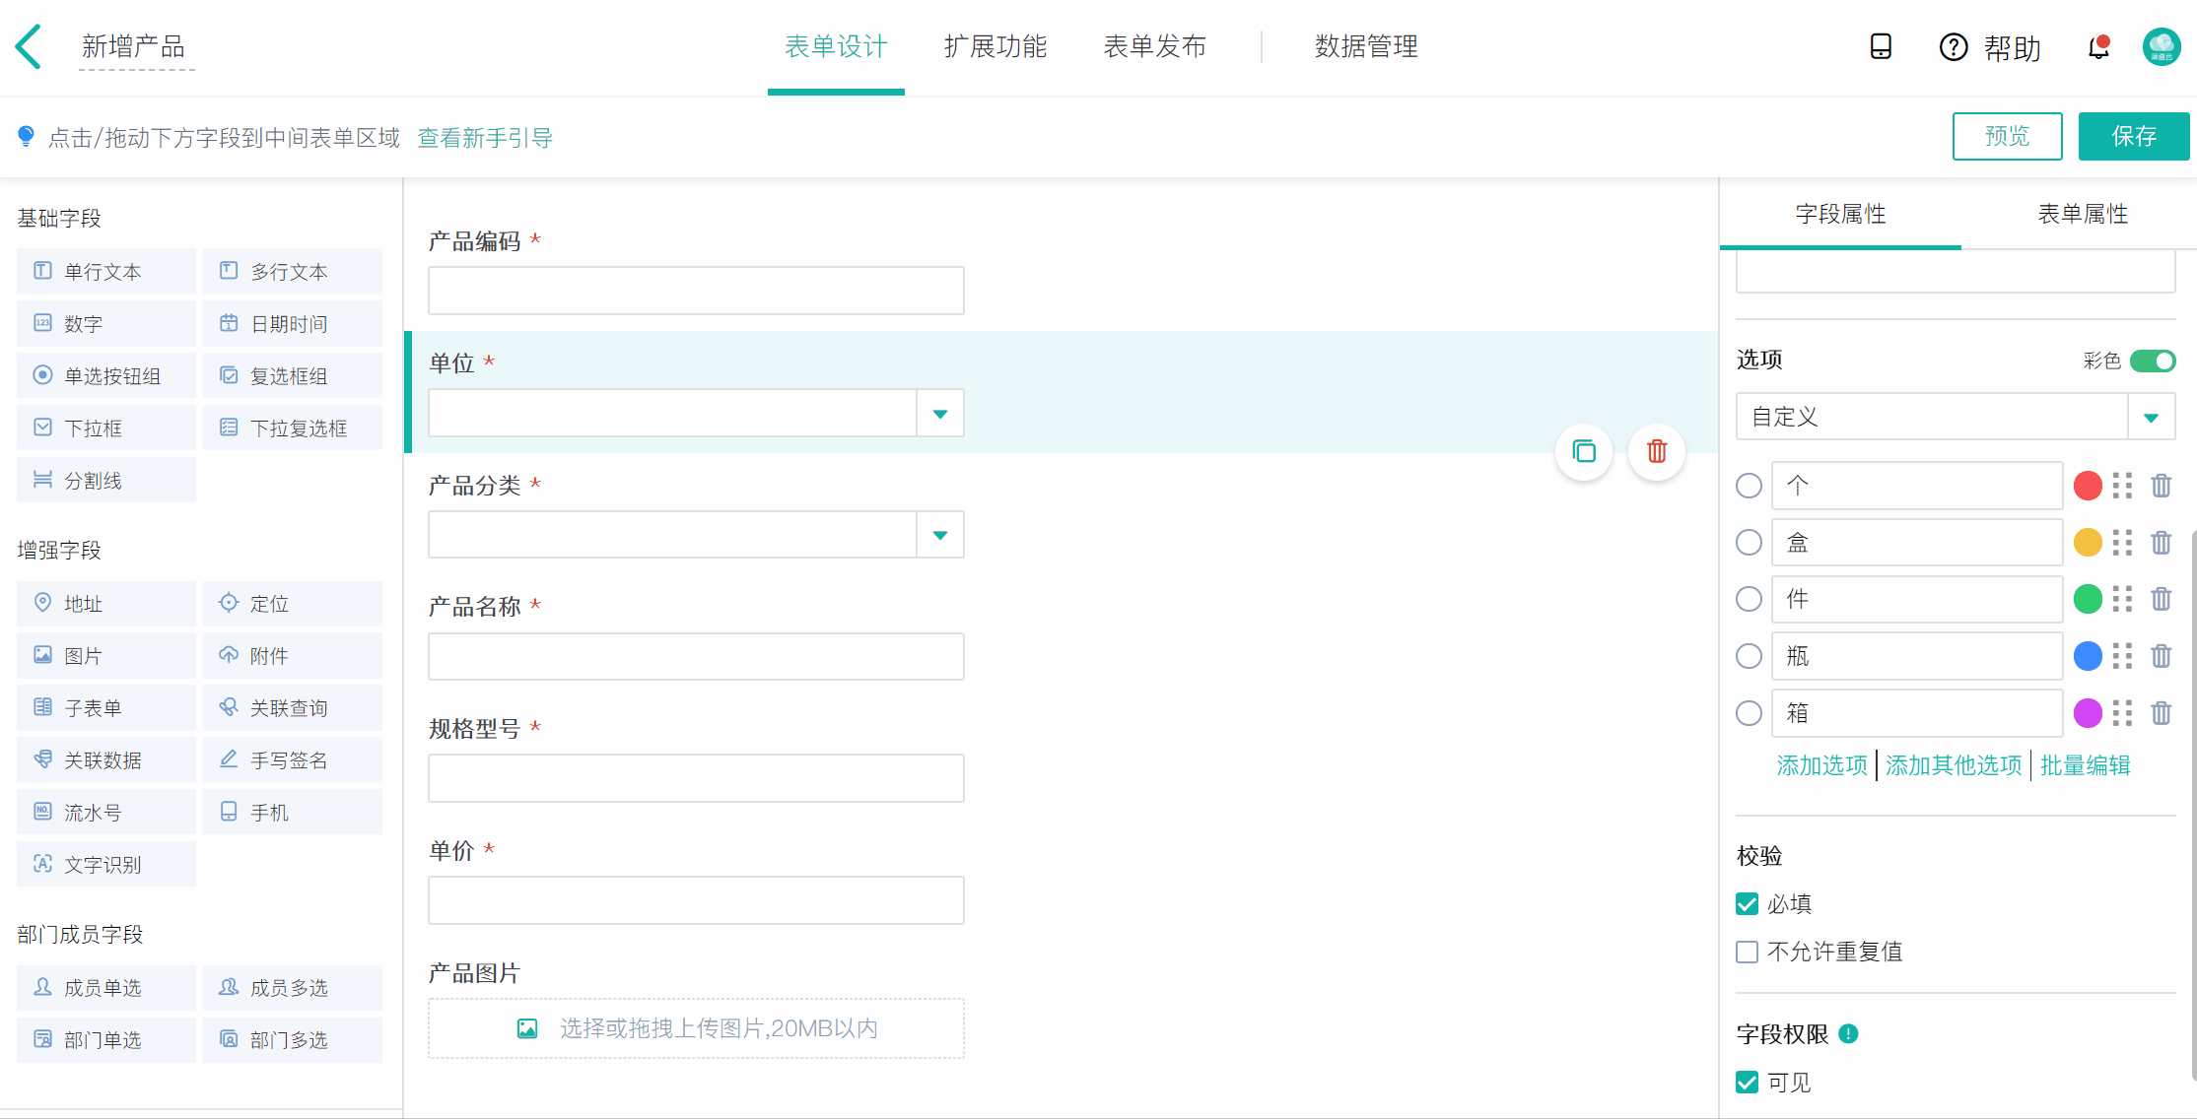Click the 批量编辑 link
The width and height of the screenshot is (2197, 1119).
pos(2085,765)
